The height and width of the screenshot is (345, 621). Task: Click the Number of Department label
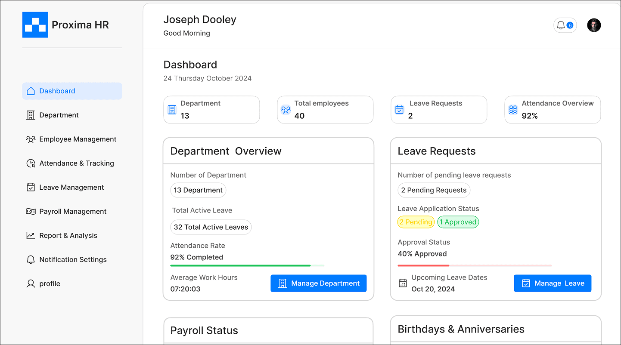click(x=208, y=175)
